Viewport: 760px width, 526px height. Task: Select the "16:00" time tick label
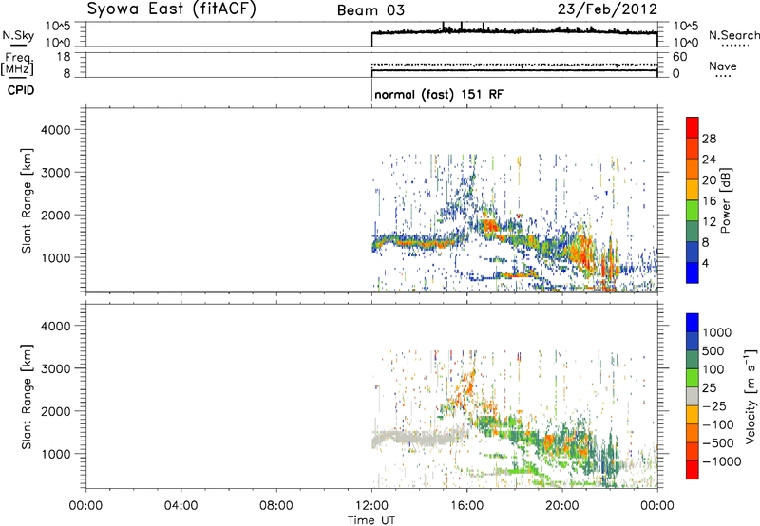point(466,506)
